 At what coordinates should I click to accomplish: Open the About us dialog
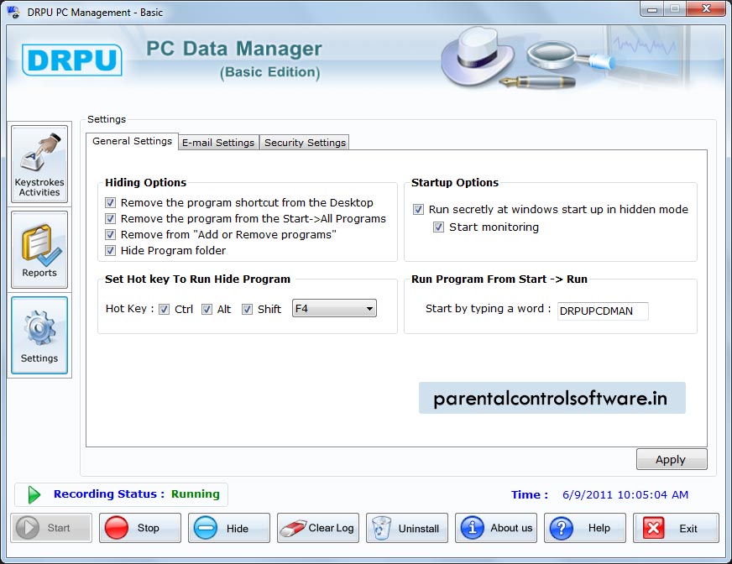[496, 528]
